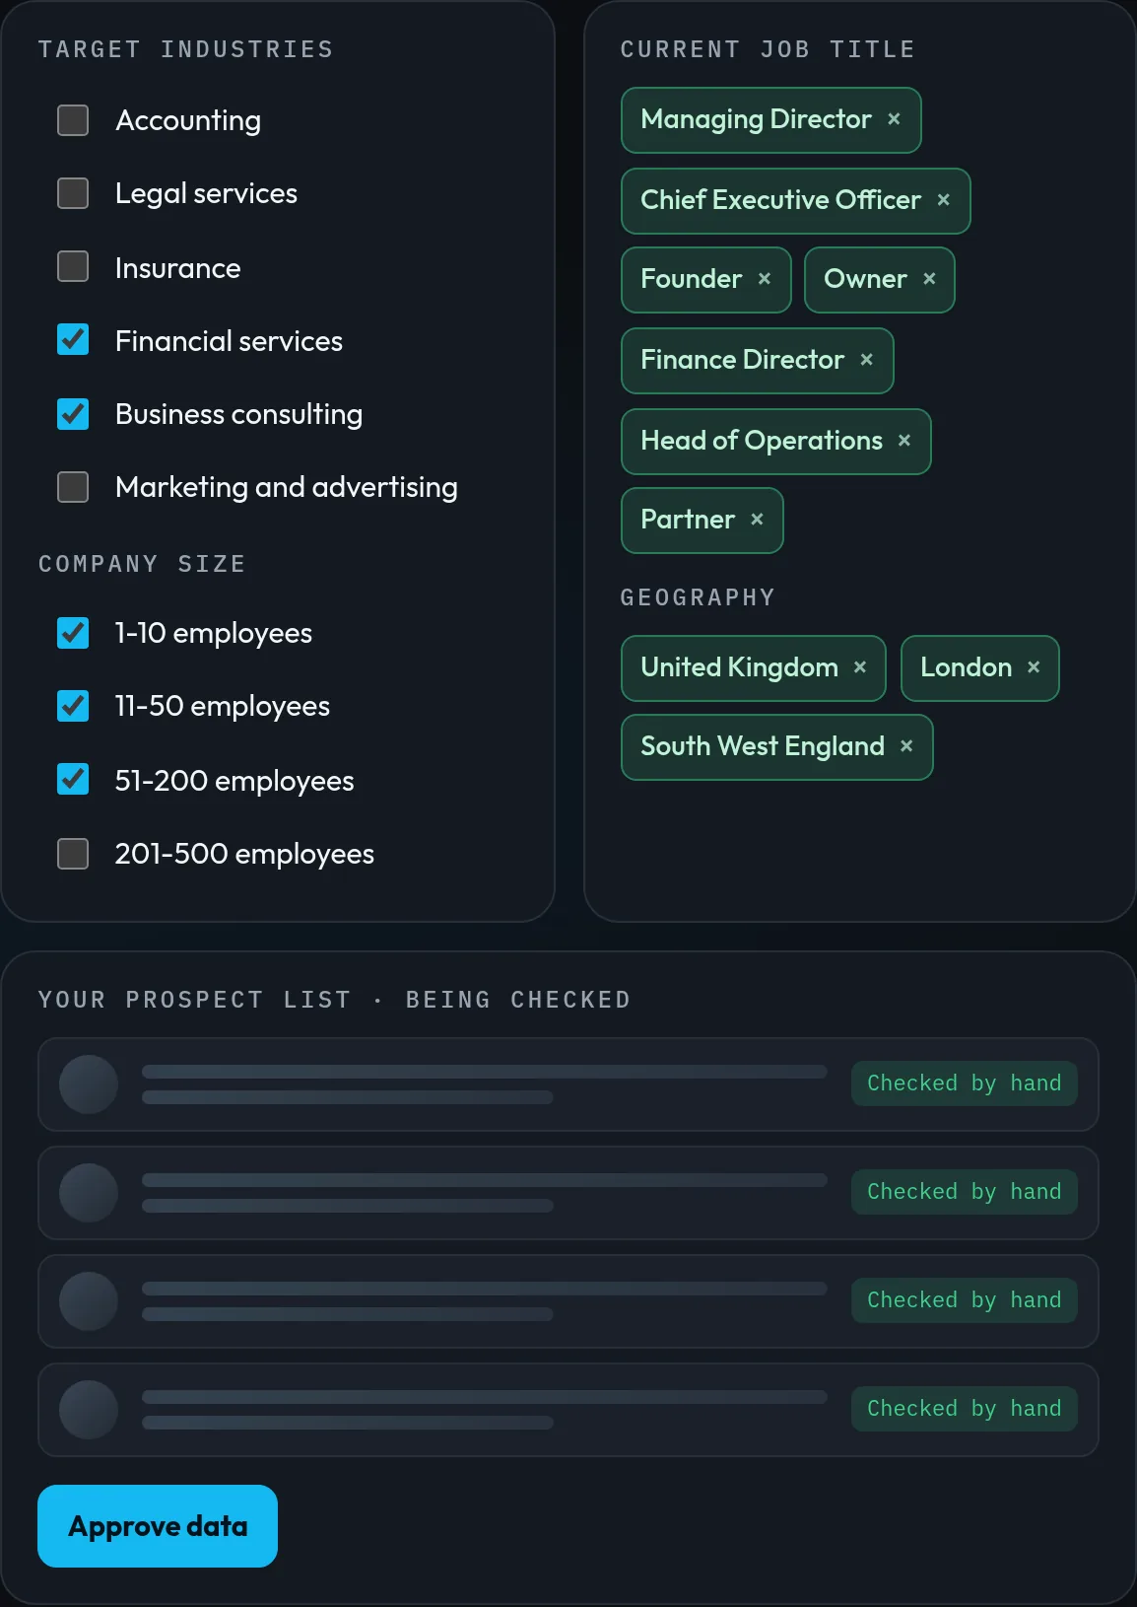The width and height of the screenshot is (1137, 1607).
Task: Uncheck the 11-50 employees checkbox
Action: [x=73, y=706]
